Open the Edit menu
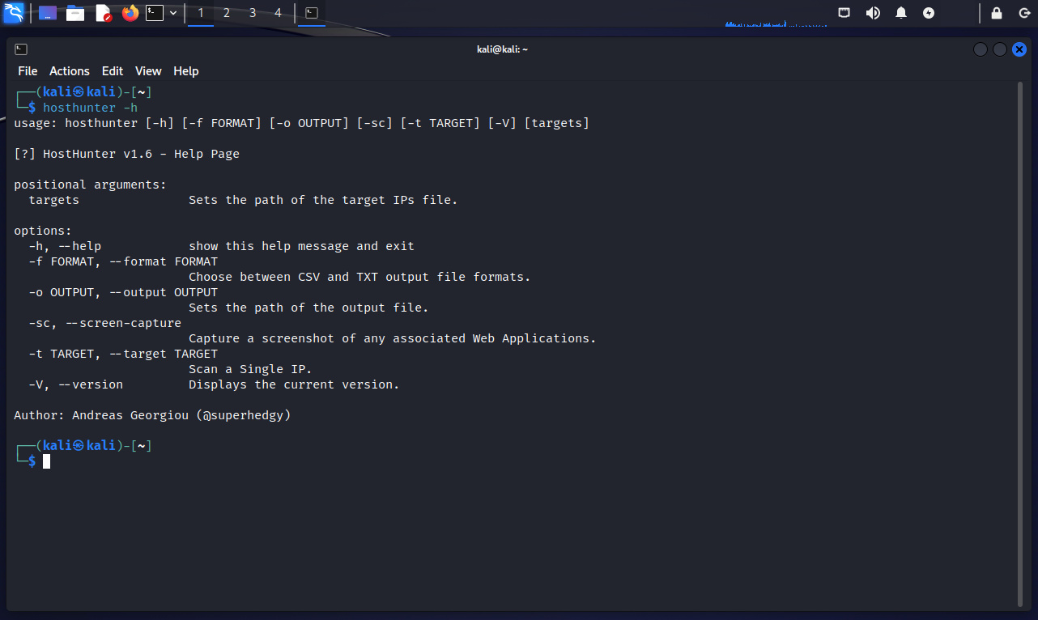The width and height of the screenshot is (1038, 620). 113,71
